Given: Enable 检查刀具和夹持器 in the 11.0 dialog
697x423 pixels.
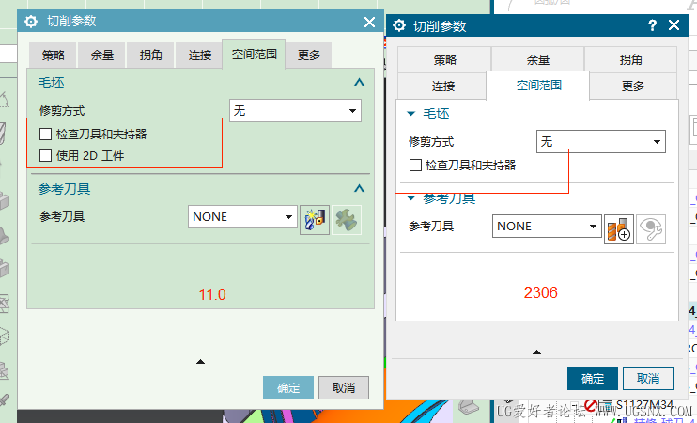Looking at the screenshot, I should [45, 133].
